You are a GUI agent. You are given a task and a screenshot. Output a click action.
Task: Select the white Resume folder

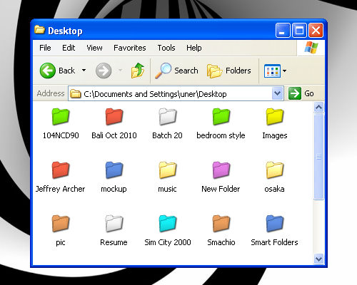(114, 224)
